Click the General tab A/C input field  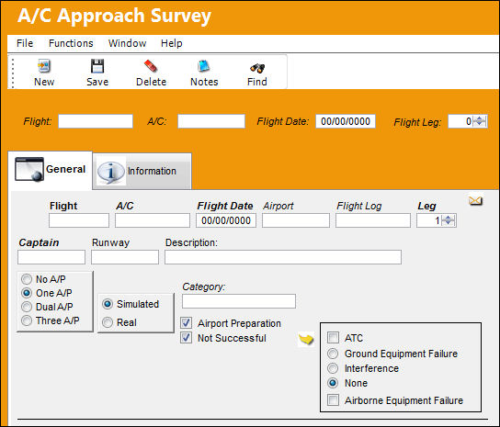click(153, 220)
